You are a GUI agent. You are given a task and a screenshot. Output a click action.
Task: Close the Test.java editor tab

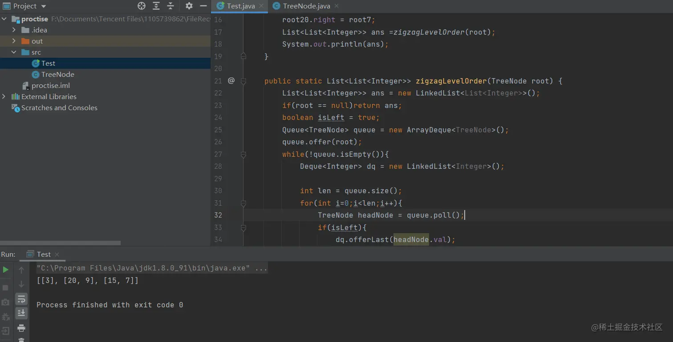pyautogui.click(x=261, y=6)
